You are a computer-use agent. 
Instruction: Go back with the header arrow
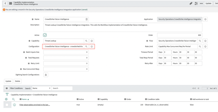pos(5,3)
